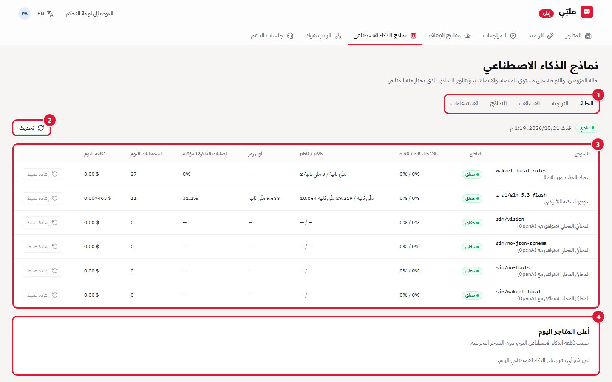Click reset icon in sim/no-json-schema row
The width and height of the screenshot is (612, 382).
click(55, 247)
